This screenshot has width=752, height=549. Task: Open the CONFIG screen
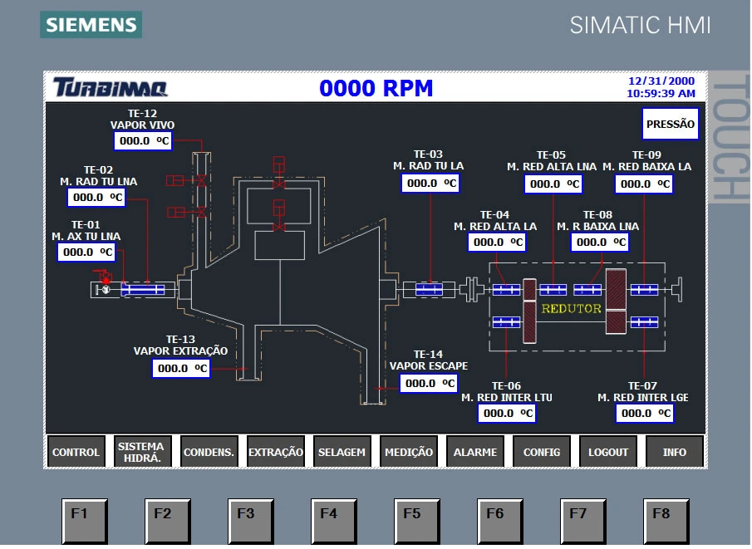[542, 451]
